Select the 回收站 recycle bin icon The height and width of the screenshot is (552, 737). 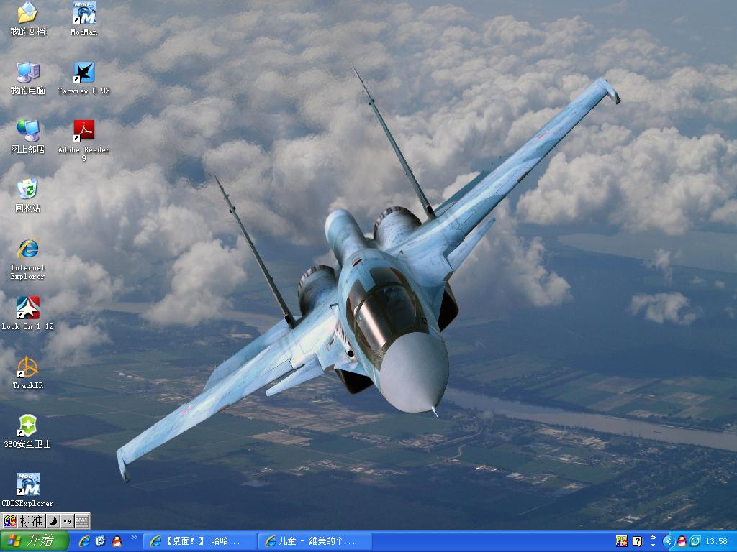point(28,195)
